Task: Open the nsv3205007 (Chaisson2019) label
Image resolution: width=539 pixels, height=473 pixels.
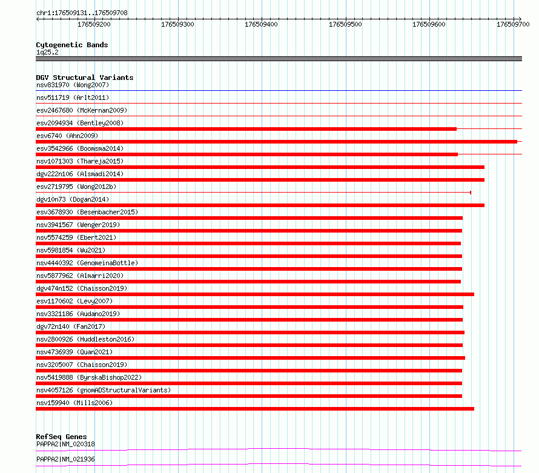Action: coord(82,365)
